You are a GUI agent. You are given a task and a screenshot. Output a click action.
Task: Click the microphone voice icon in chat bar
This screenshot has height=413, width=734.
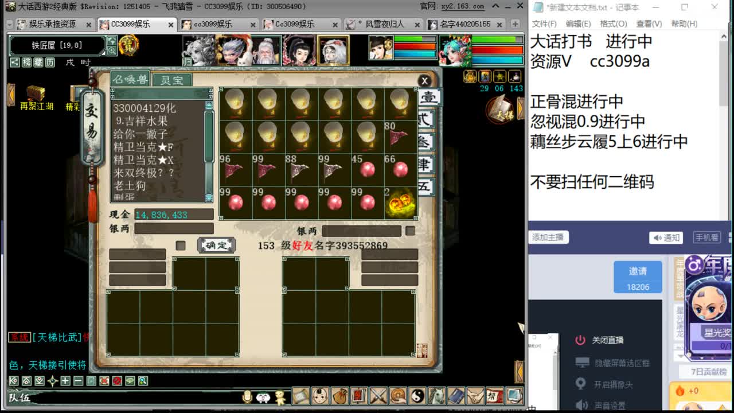point(248,396)
